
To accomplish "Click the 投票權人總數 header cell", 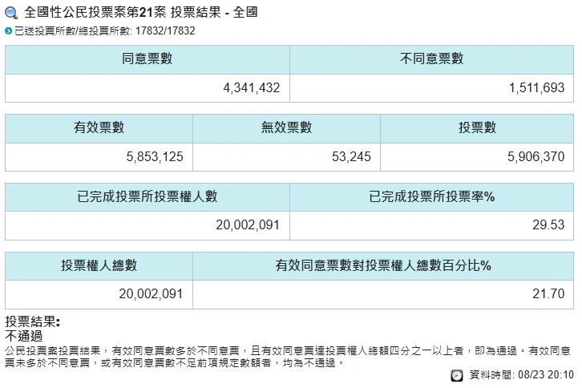I will [x=99, y=265].
